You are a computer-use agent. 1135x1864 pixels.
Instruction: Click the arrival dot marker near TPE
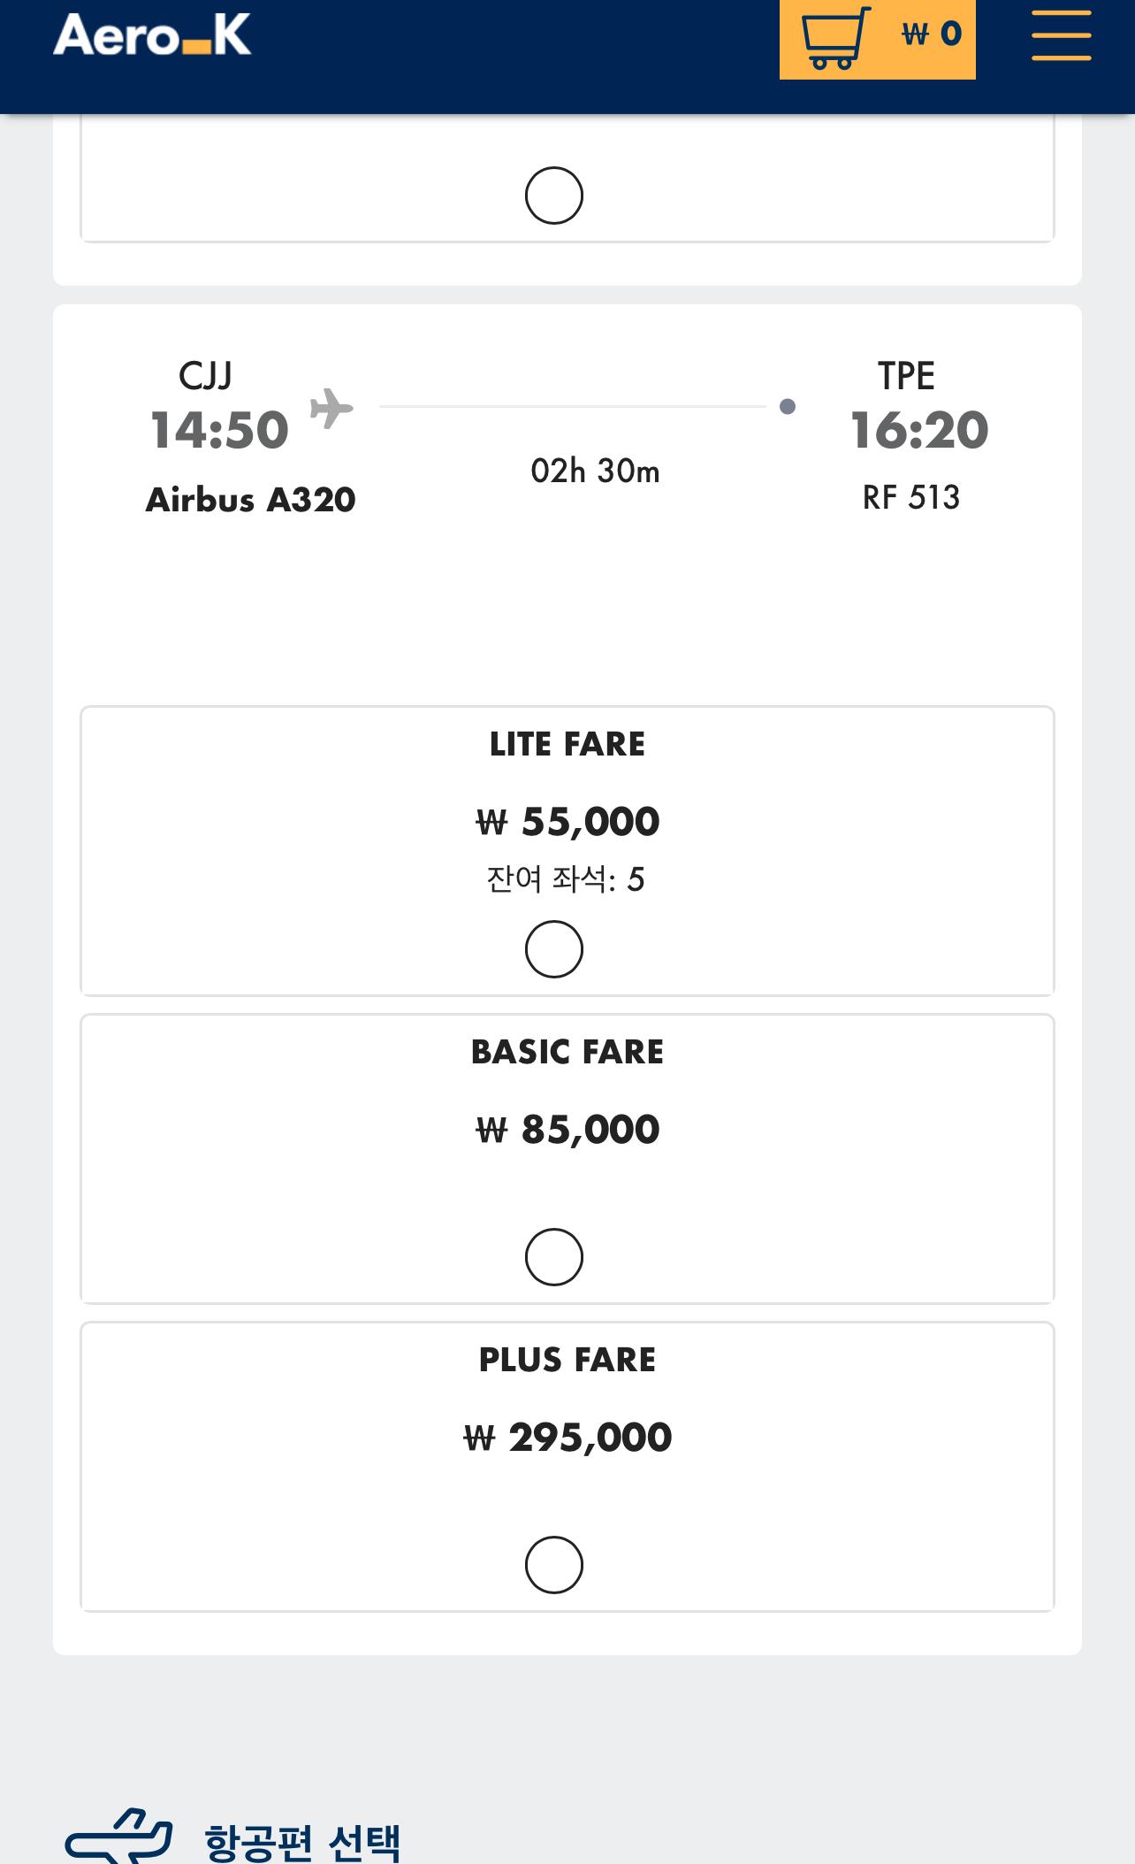(788, 406)
